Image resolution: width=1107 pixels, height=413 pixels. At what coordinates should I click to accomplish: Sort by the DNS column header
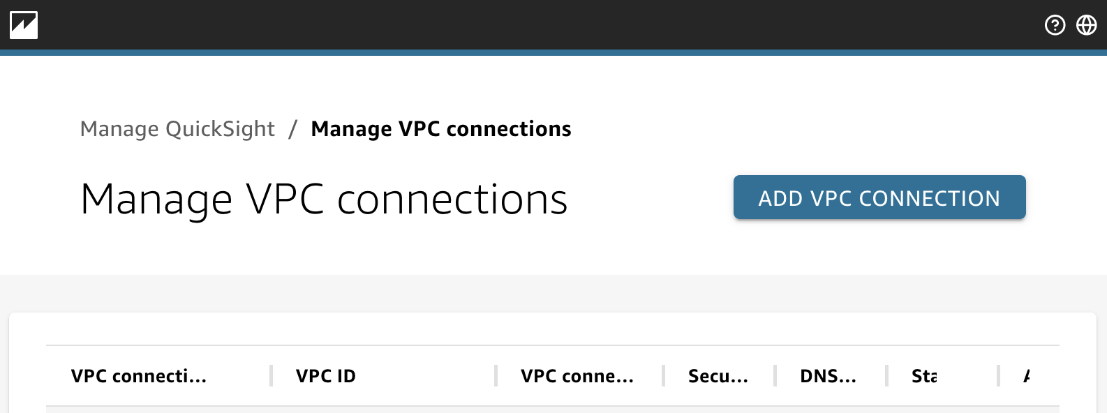pos(828,376)
